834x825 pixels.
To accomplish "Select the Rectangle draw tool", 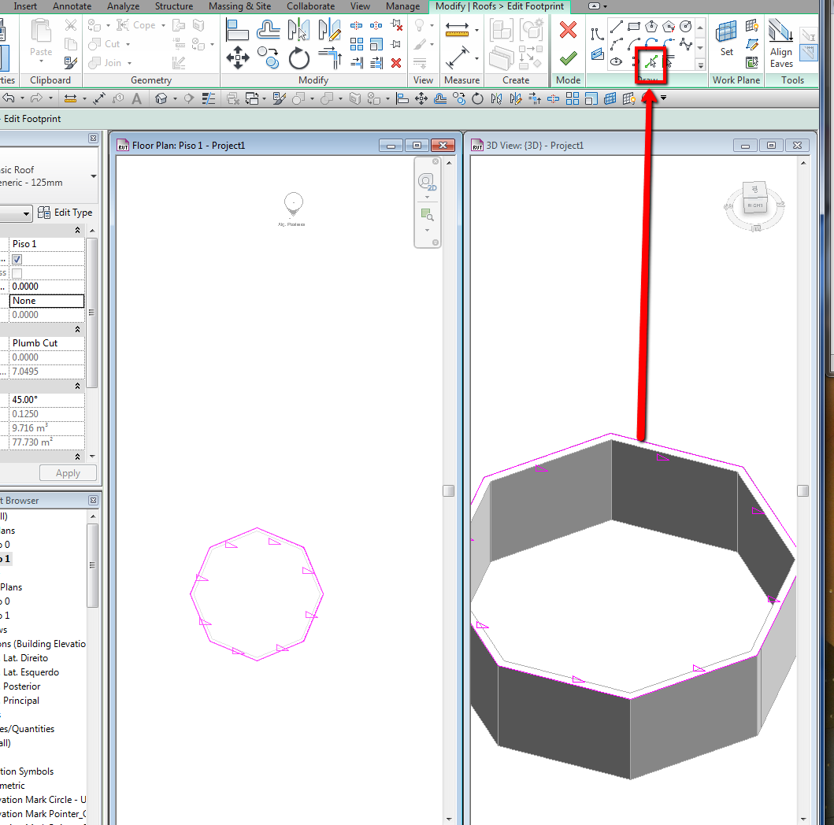I will pyautogui.click(x=633, y=26).
